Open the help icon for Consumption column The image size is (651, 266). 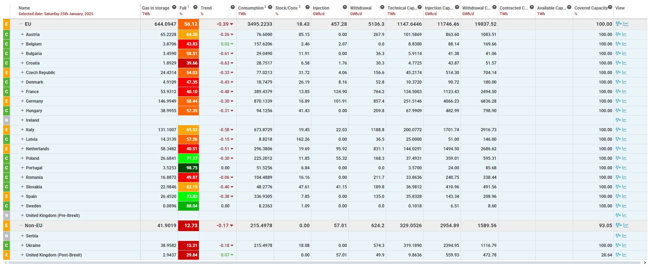click(270, 7)
